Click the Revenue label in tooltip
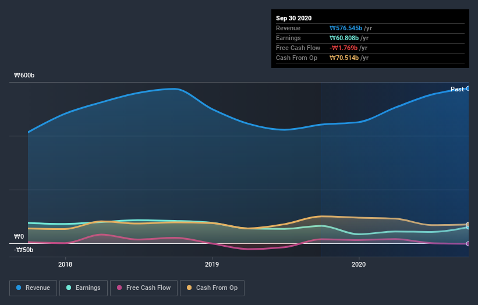This screenshot has width=478, height=305. (288, 28)
